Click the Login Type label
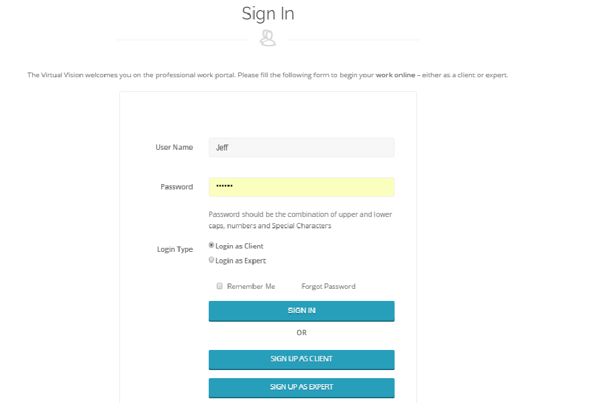The image size is (604, 403). click(175, 249)
